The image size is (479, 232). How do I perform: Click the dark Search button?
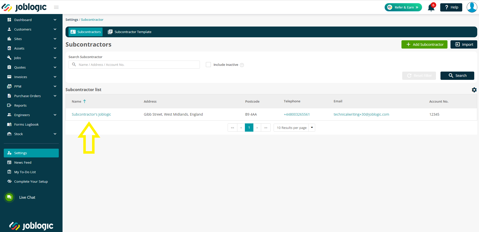click(457, 76)
